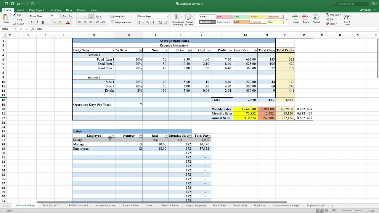Screen dimensions: 379x213
Task: Decrease cell indent
Action: pos(97,22)
